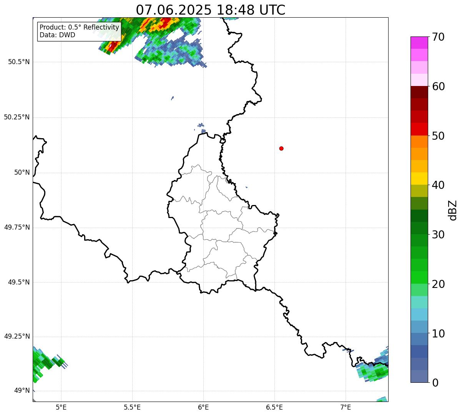The image size is (462, 415).
Task: Click the colorbar "20" tick label
Action: click(x=438, y=284)
